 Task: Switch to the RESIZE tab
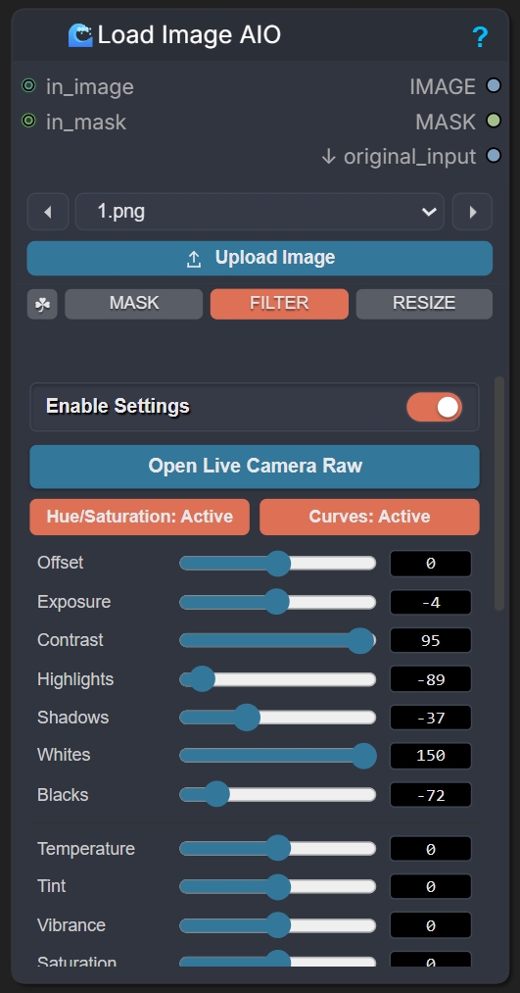tap(424, 304)
